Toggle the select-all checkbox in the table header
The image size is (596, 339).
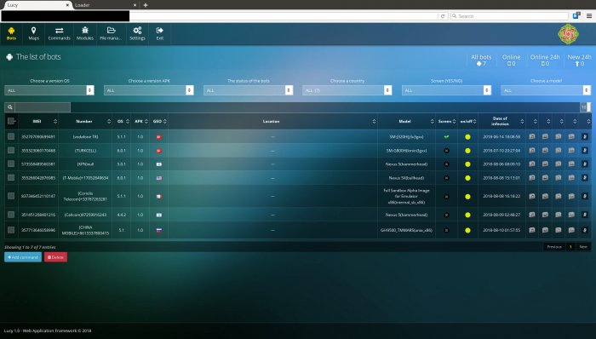click(x=11, y=121)
